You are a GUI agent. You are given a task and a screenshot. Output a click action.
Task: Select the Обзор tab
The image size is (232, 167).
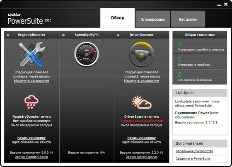tap(118, 18)
